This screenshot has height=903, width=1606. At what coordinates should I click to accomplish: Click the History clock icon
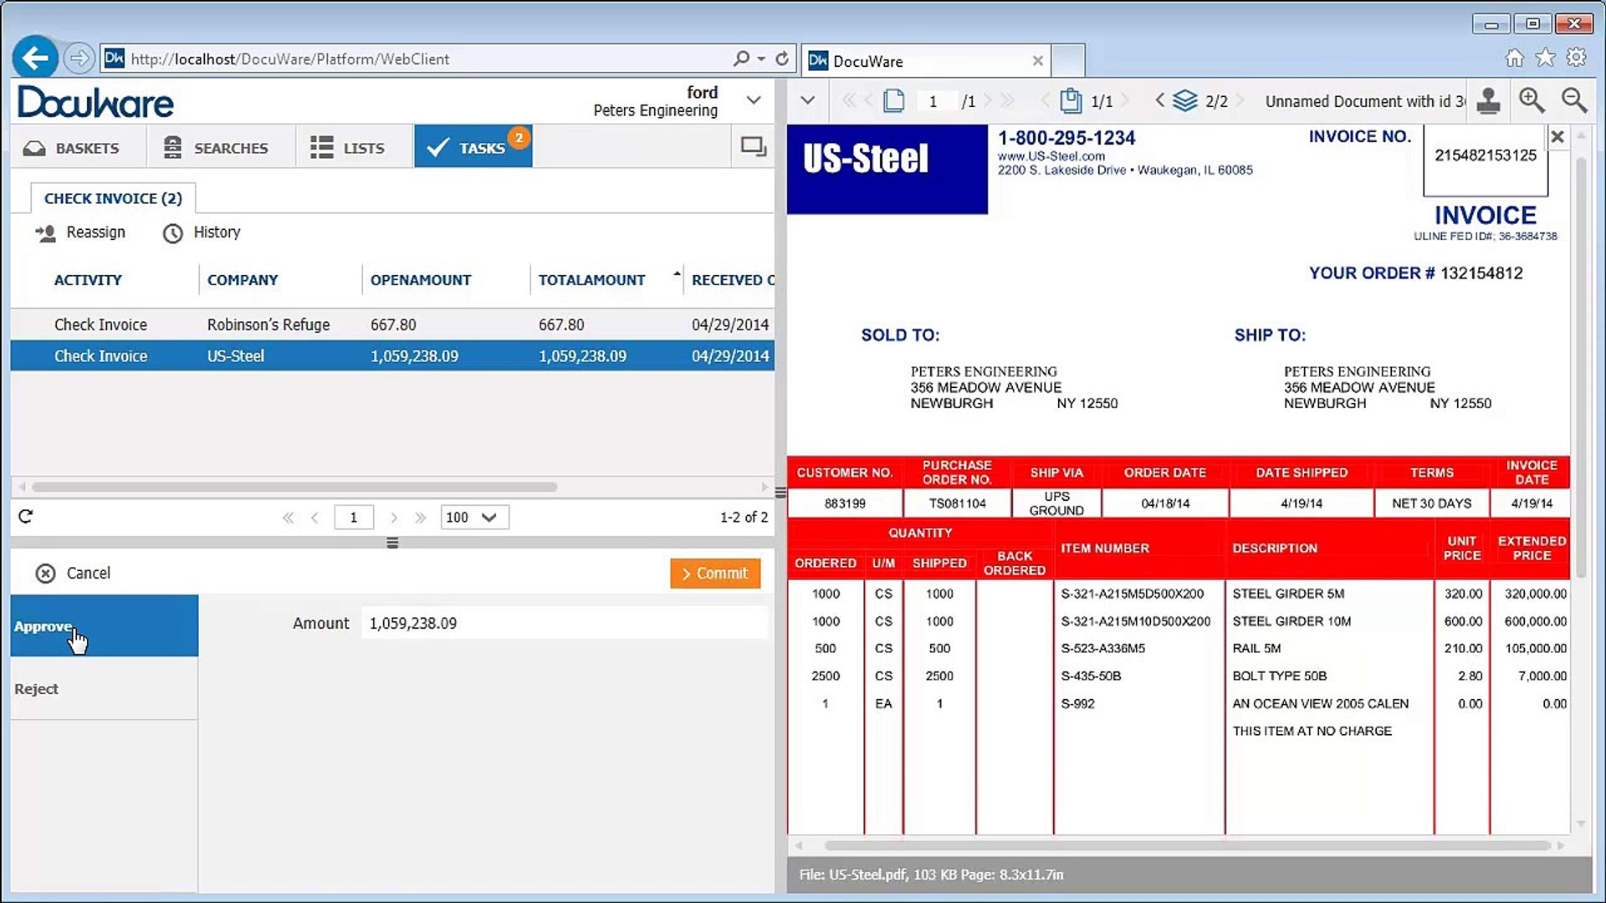172,233
